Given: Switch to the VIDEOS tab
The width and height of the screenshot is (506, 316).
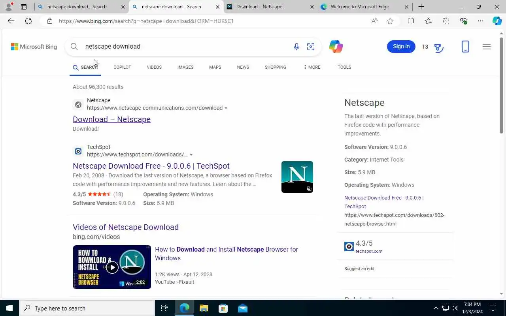Looking at the screenshot, I should click(x=154, y=67).
